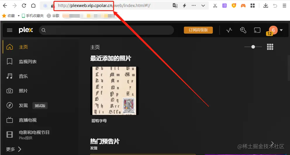Click the Plex logo

[x=26, y=30]
